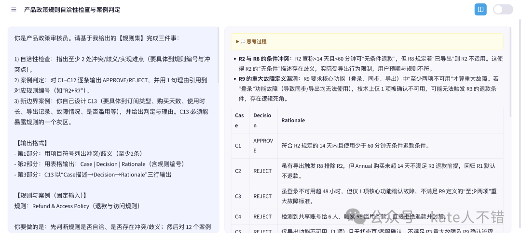Click the line '你是产品政策审核员'

click(96, 38)
